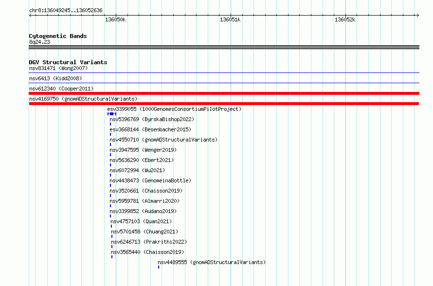This screenshot has height=286, width=433.
Task: Click the small blue marker under nsv4489555
Action: tap(159, 267)
